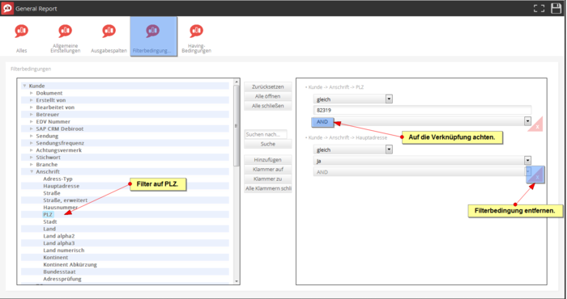The image size is (567, 299).
Task: Expand the Bearbeitet von node
Action: 32,107
